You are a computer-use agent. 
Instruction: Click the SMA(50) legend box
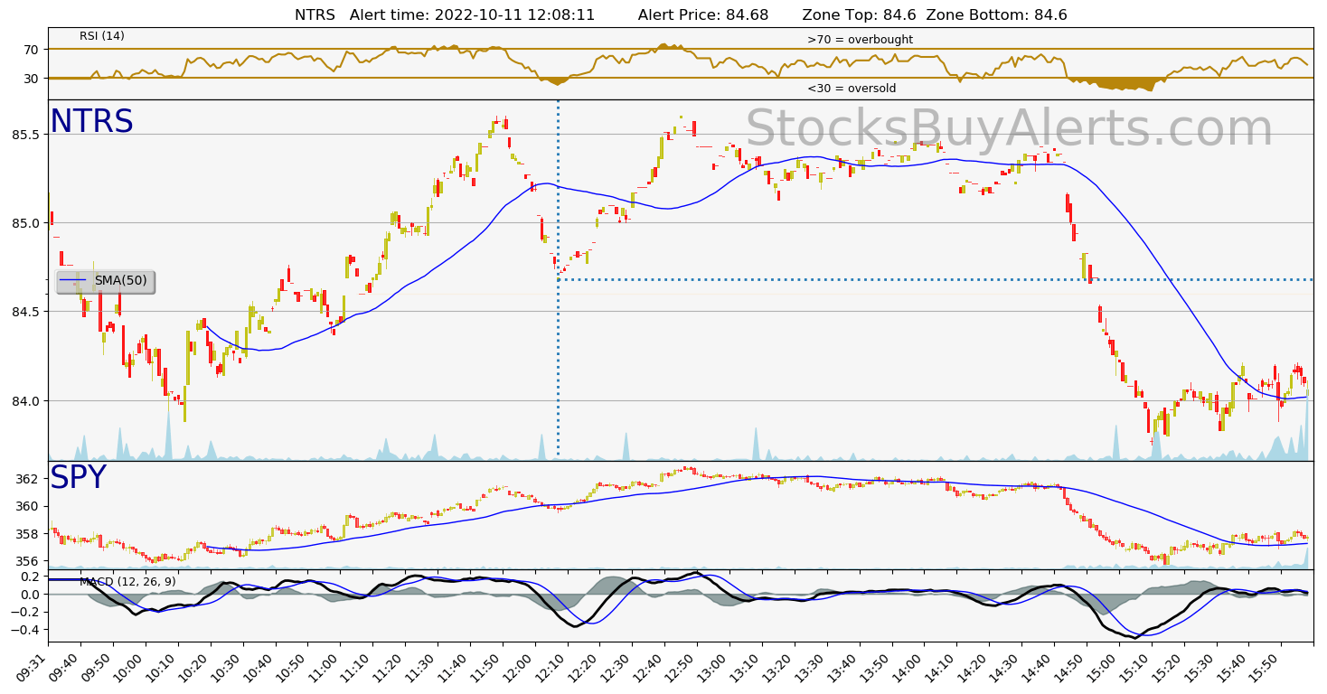point(106,281)
